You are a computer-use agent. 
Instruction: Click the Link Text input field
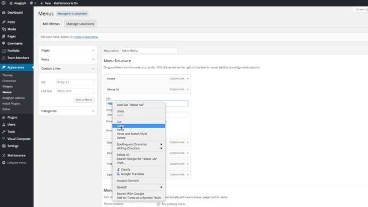pyautogui.click(x=75, y=91)
